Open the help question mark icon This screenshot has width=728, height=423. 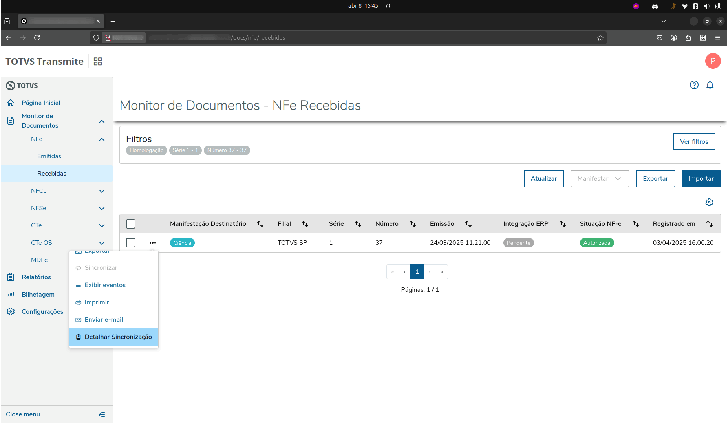click(694, 85)
